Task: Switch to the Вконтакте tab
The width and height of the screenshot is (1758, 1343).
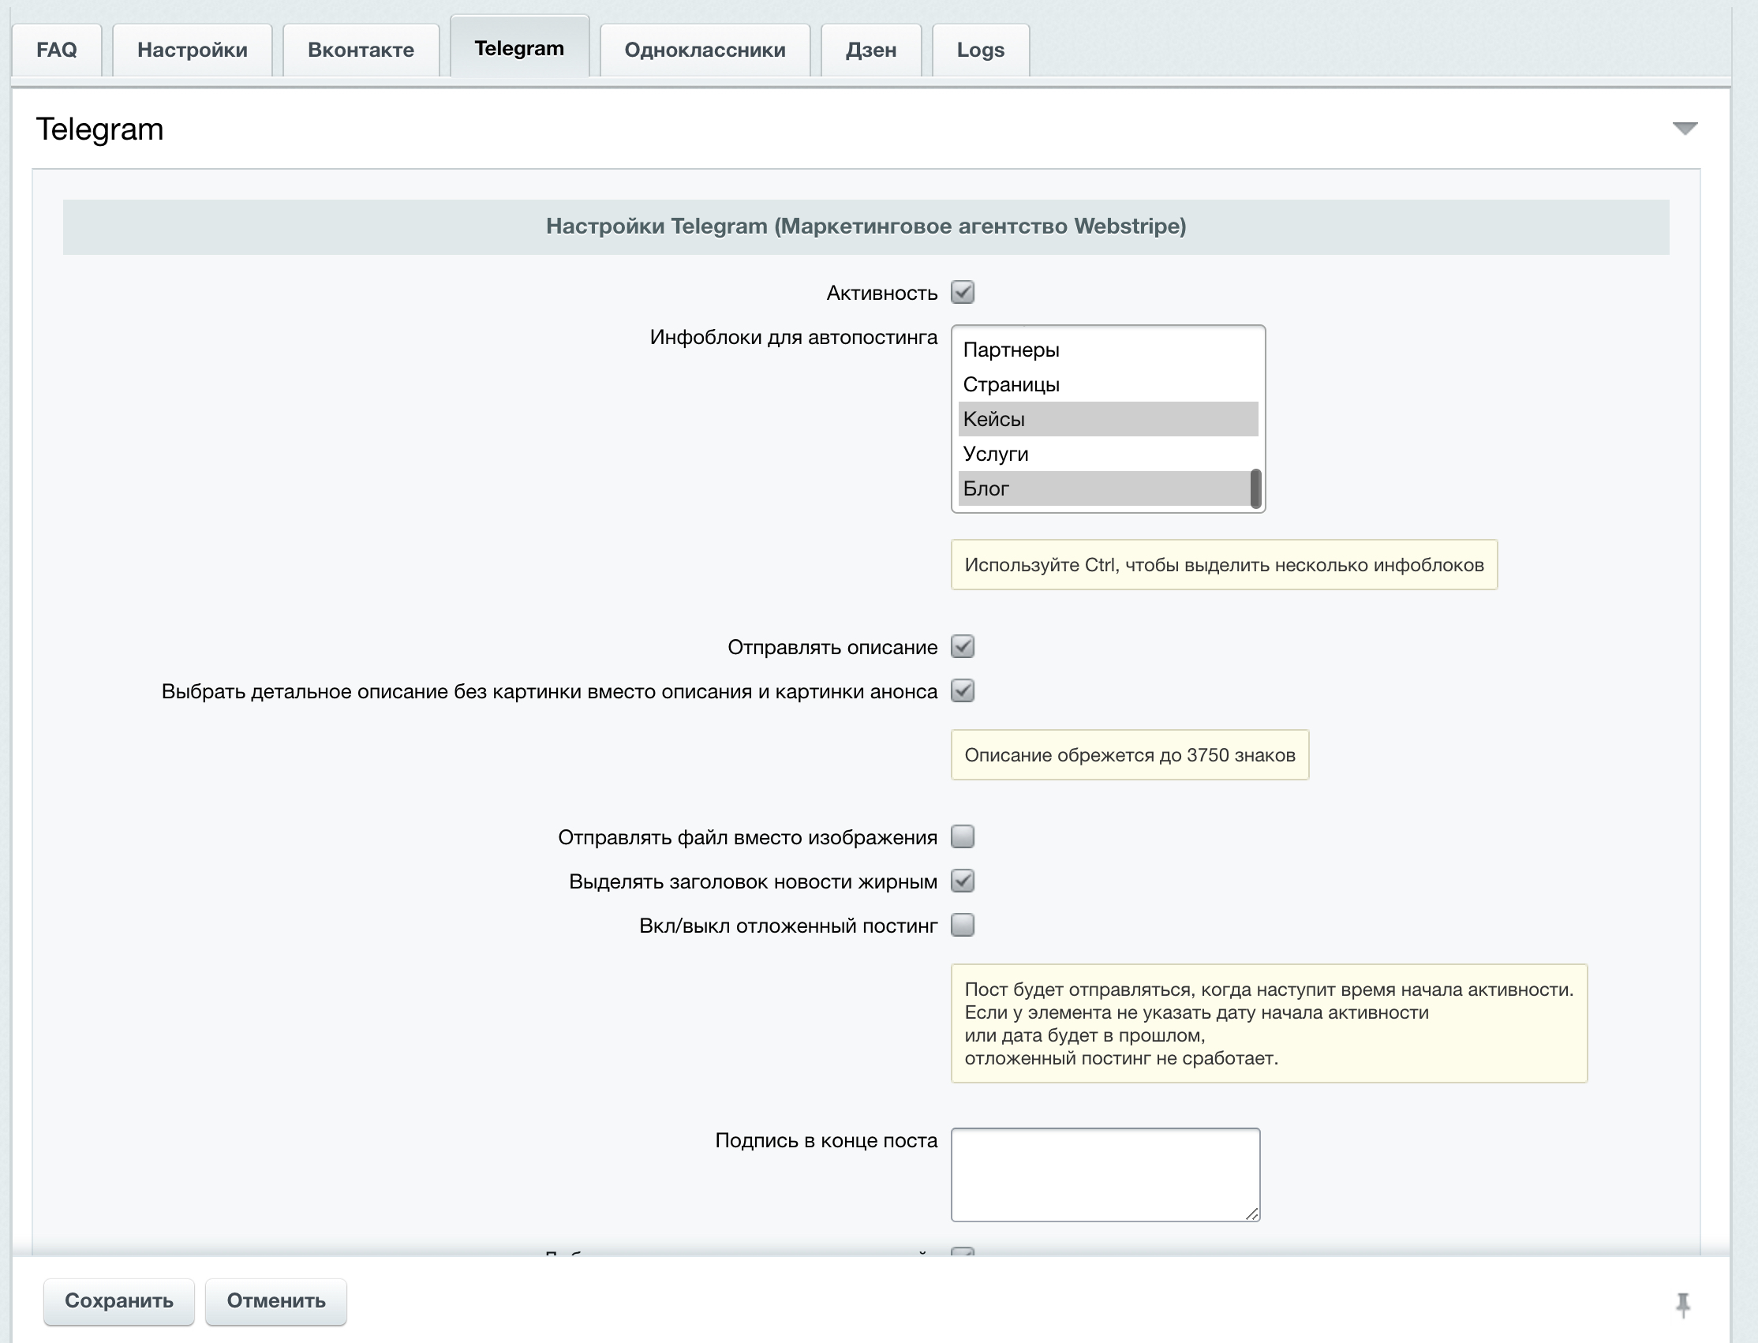Action: point(361,50)
